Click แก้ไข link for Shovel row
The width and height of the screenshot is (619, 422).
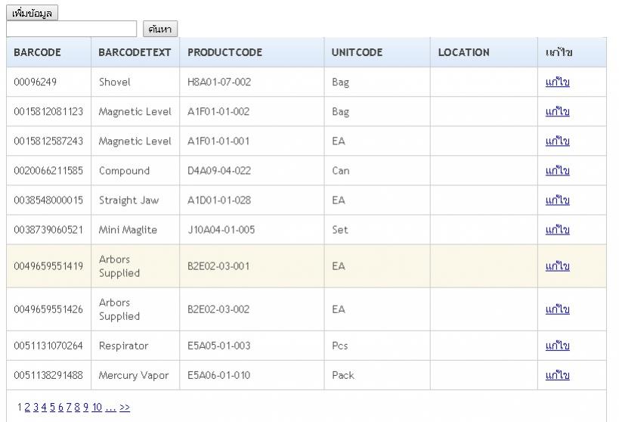click(x=557, y=82)
